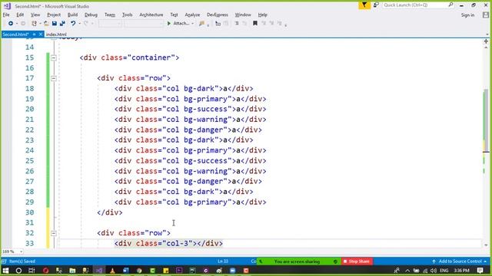Viewport: 492px width, 276px height.
Task: Open the Attach debug target dropdown arrow
Action: pyautogui.click(x=192, y=24)
